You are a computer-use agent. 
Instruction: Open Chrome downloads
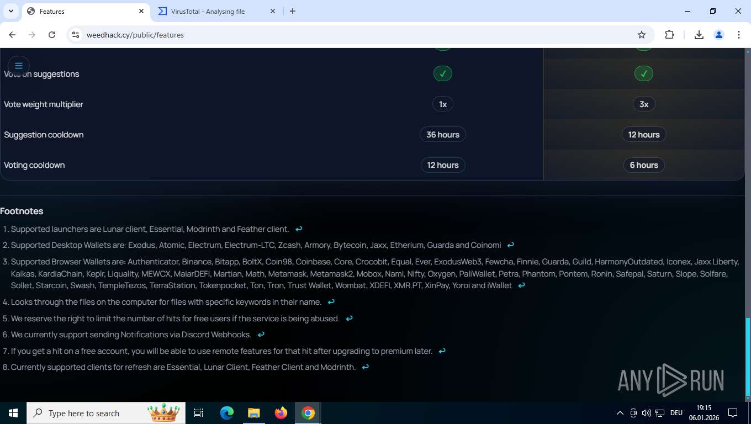[699, 35]
